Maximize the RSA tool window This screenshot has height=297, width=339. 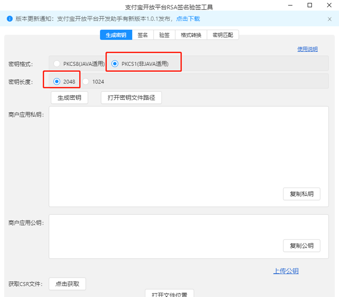[310, 5]
